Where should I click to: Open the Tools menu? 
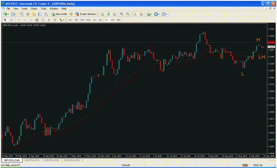point(43,8)
